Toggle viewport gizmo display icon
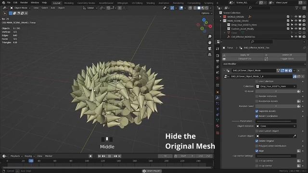Viewport: 308px width, 173px height. pos(172,8)
